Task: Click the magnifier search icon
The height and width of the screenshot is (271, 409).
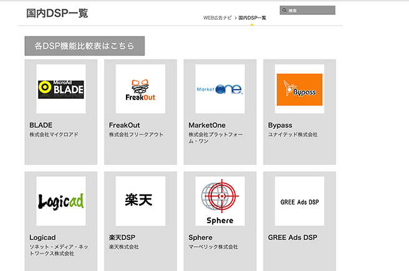Action: 284,11
